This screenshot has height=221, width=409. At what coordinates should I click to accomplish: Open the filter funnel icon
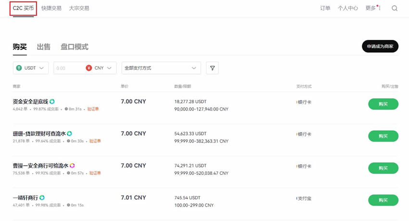tap(212, 68)
